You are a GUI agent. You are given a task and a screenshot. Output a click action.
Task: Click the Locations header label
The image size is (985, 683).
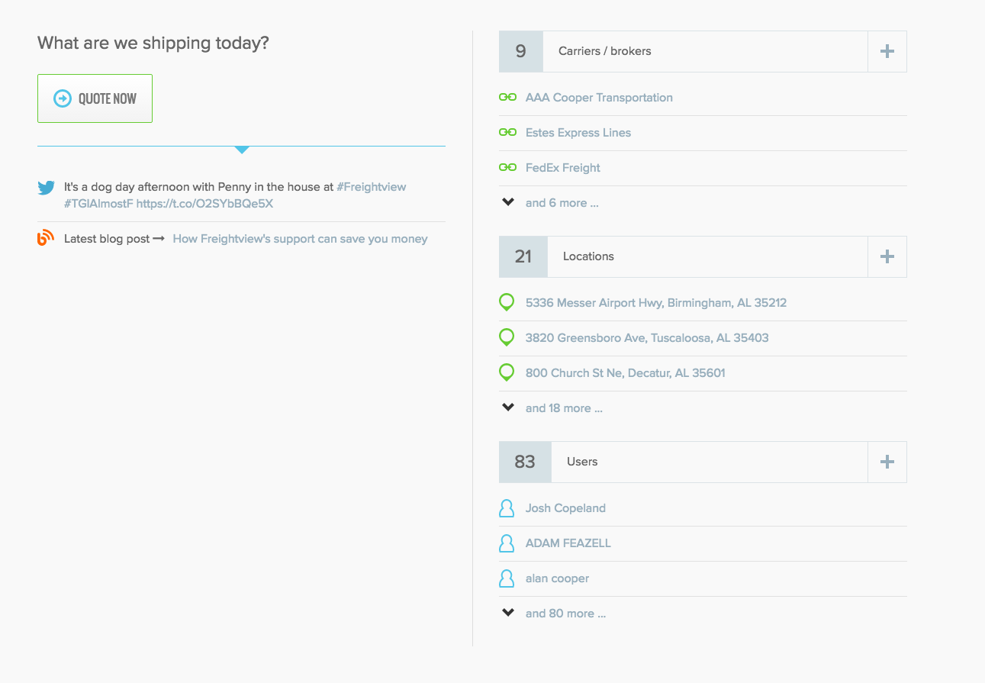click(x=588, y=256)
